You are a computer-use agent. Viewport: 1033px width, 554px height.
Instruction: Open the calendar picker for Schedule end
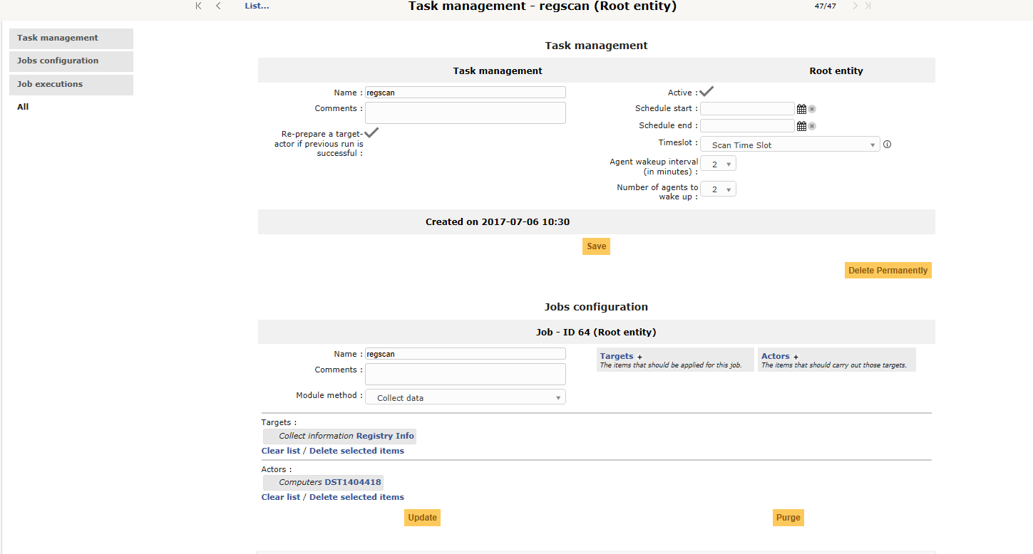[x=802, y=125]
